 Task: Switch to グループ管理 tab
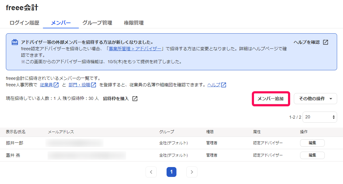pyautogui.click(x=97, y=23)
